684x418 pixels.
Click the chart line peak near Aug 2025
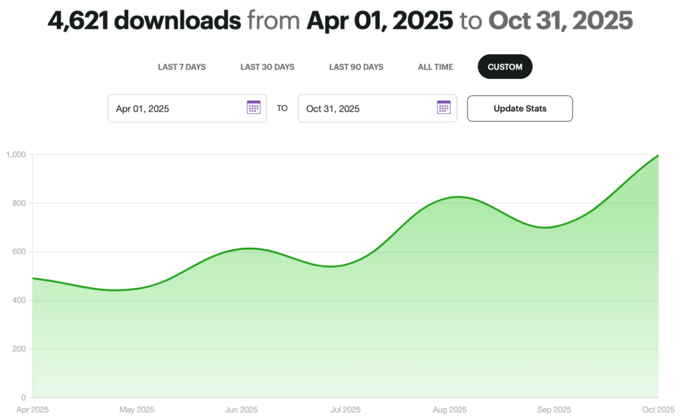click(x=457, y=197)
